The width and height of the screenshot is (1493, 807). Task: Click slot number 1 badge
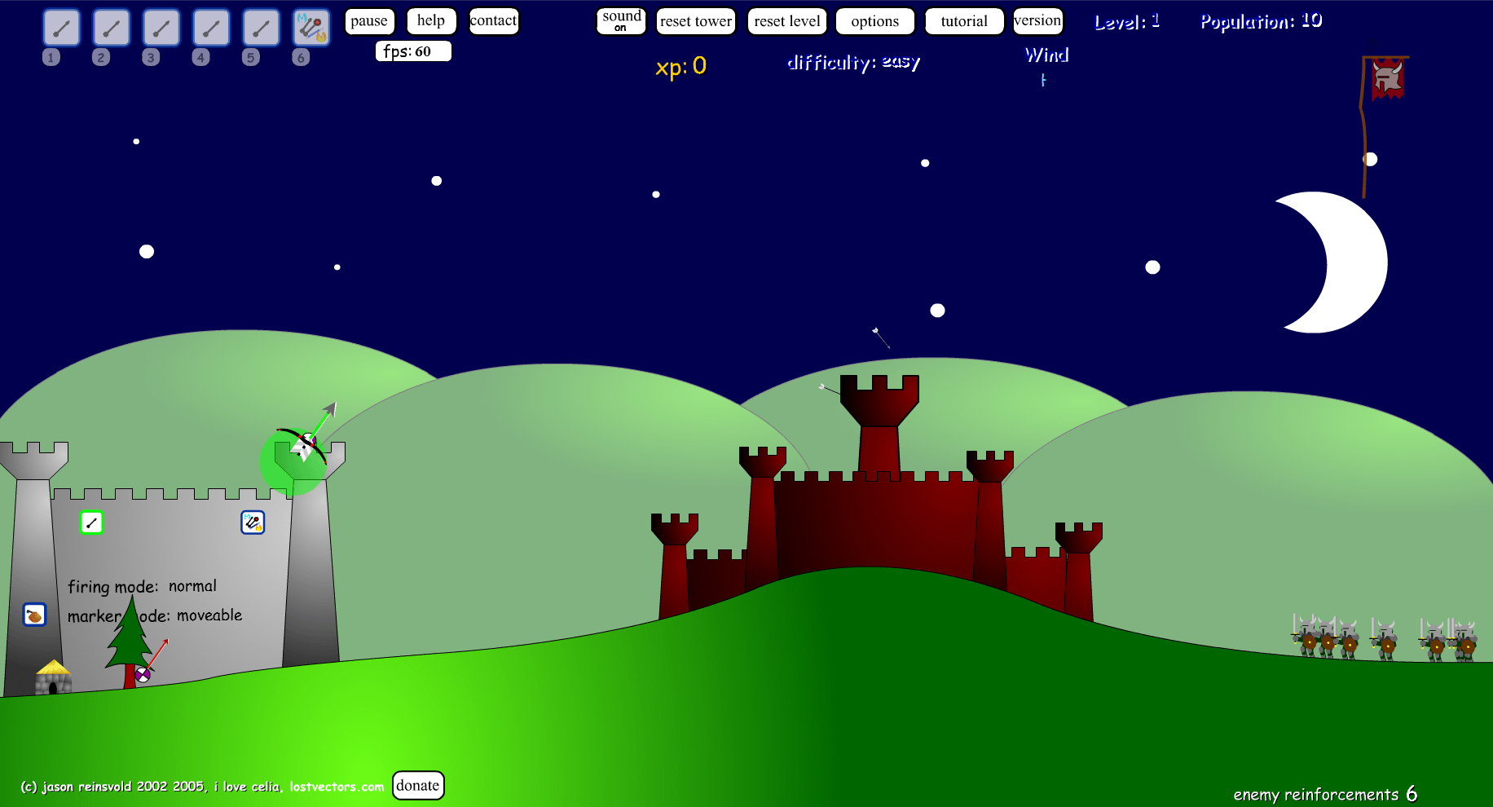(x=51, y=57)
